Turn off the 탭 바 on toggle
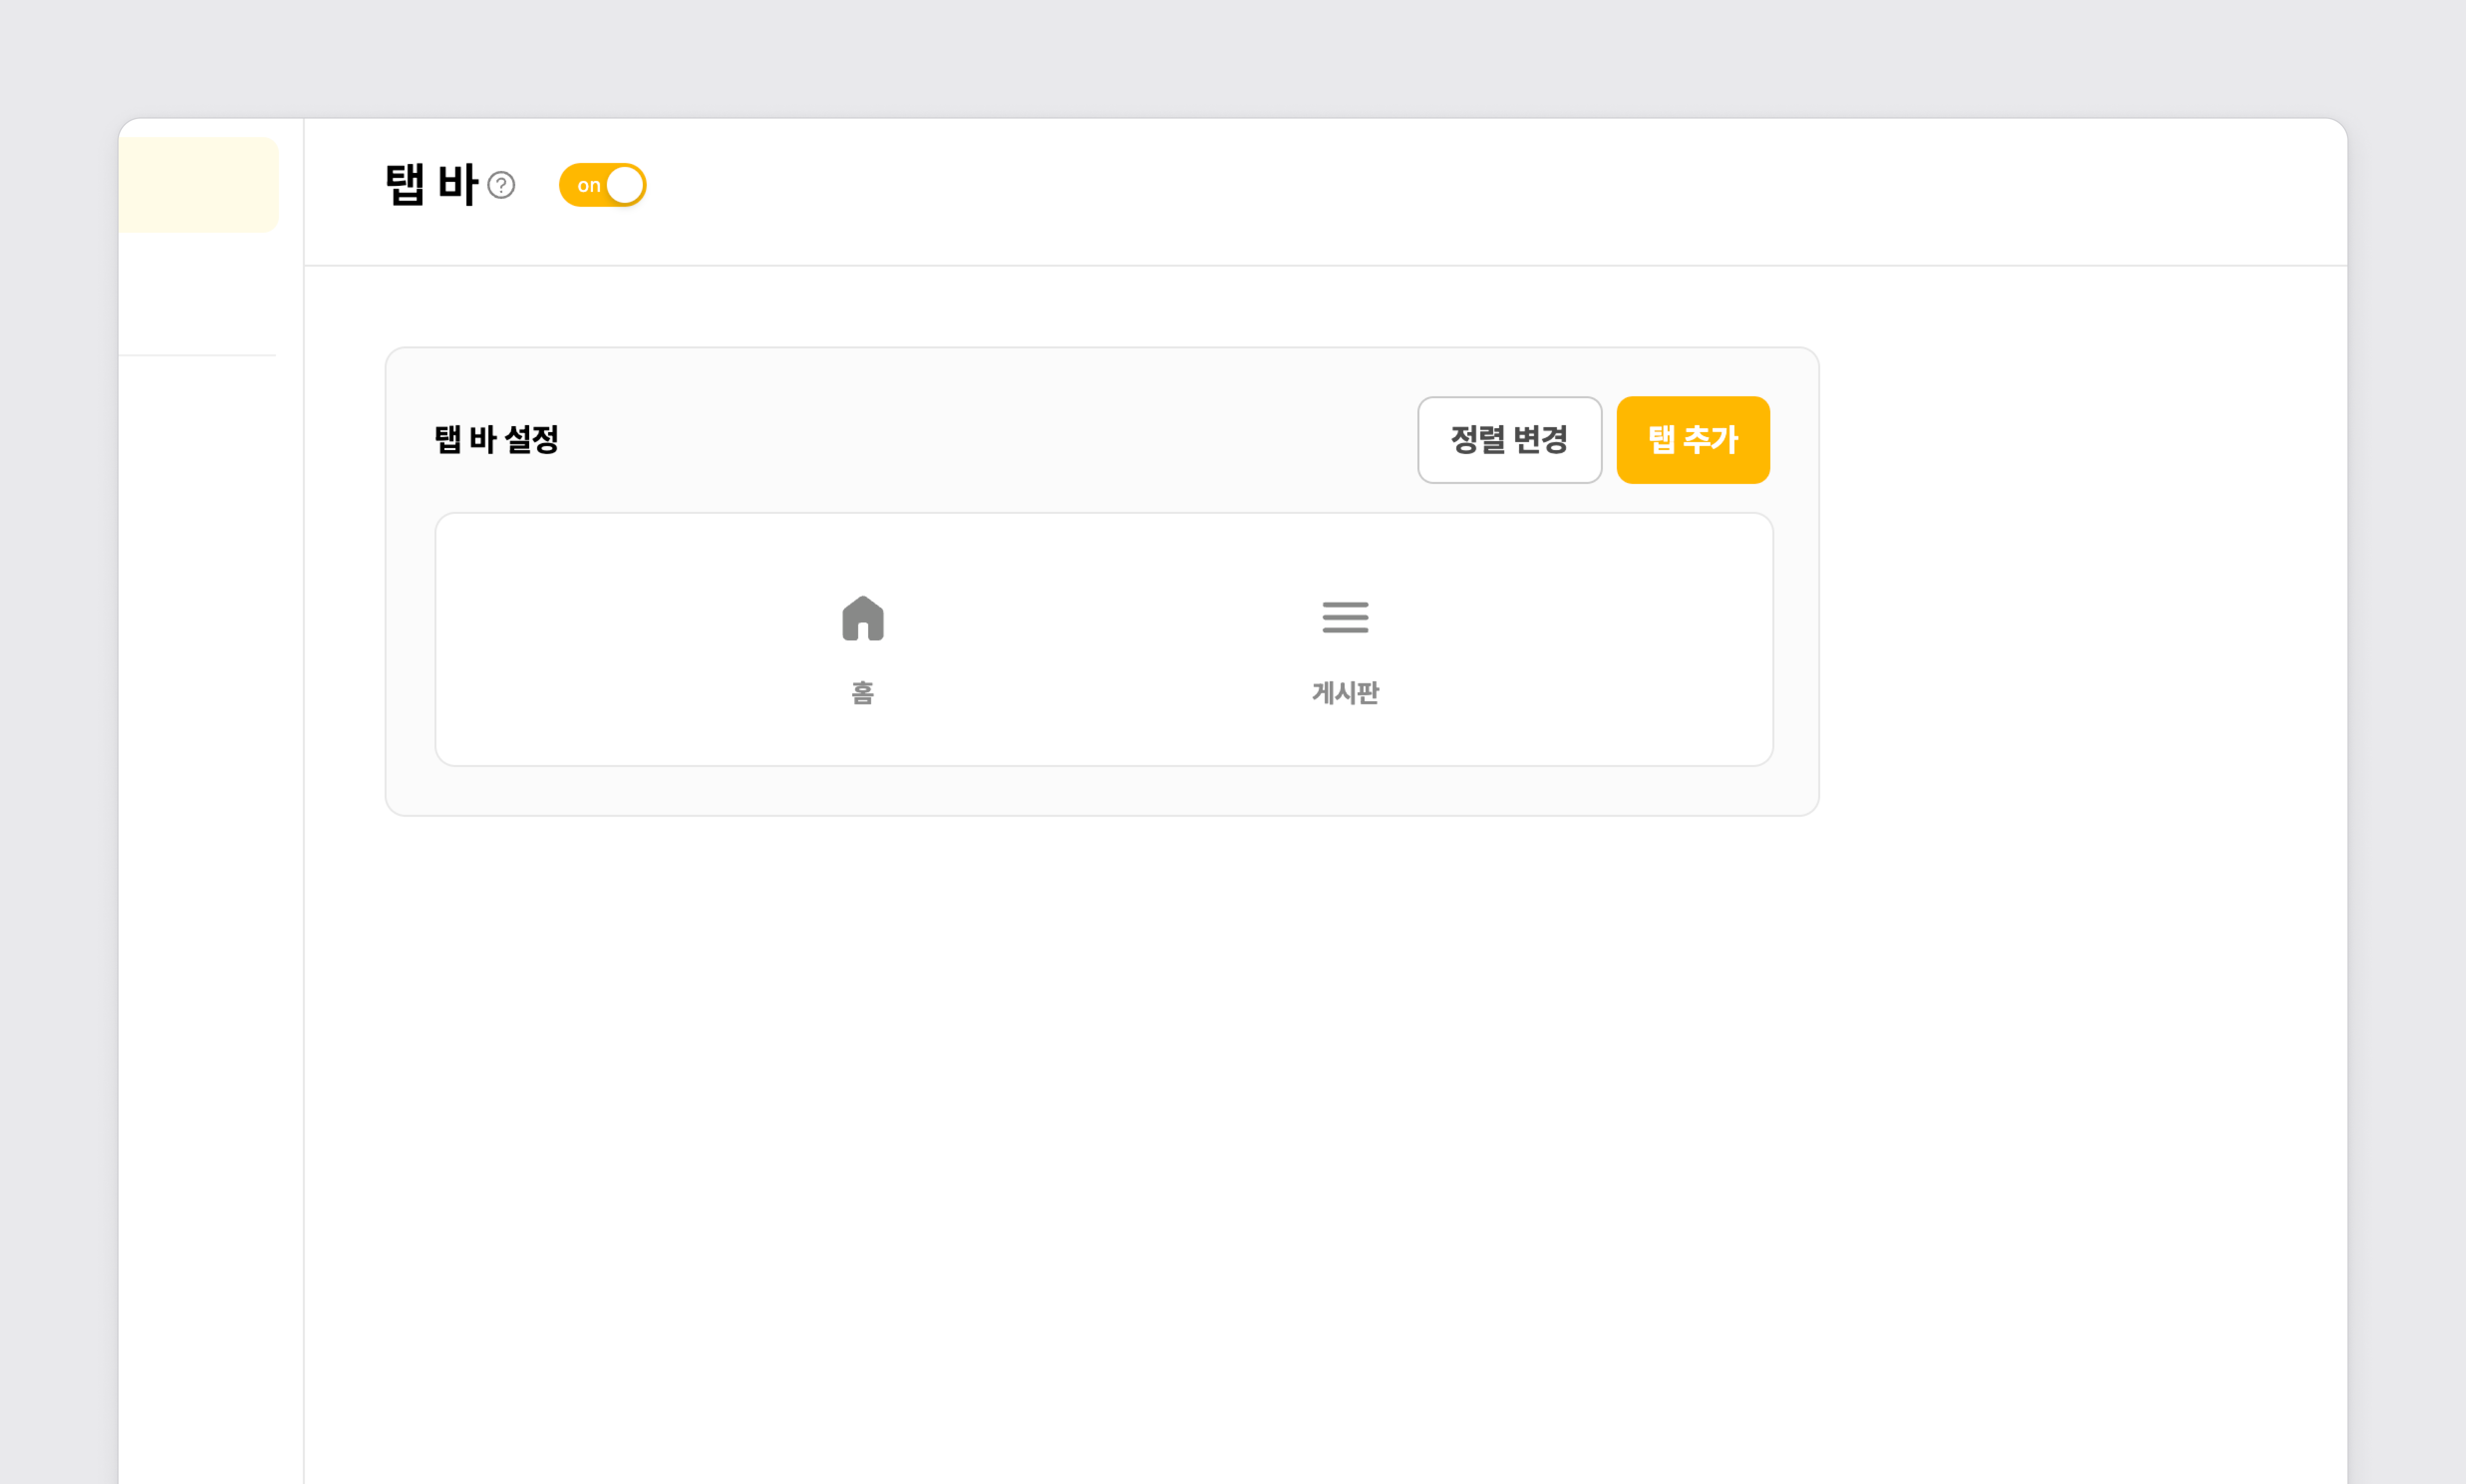The height and width of the screenshot is (1484, 2466). point(602,185)
